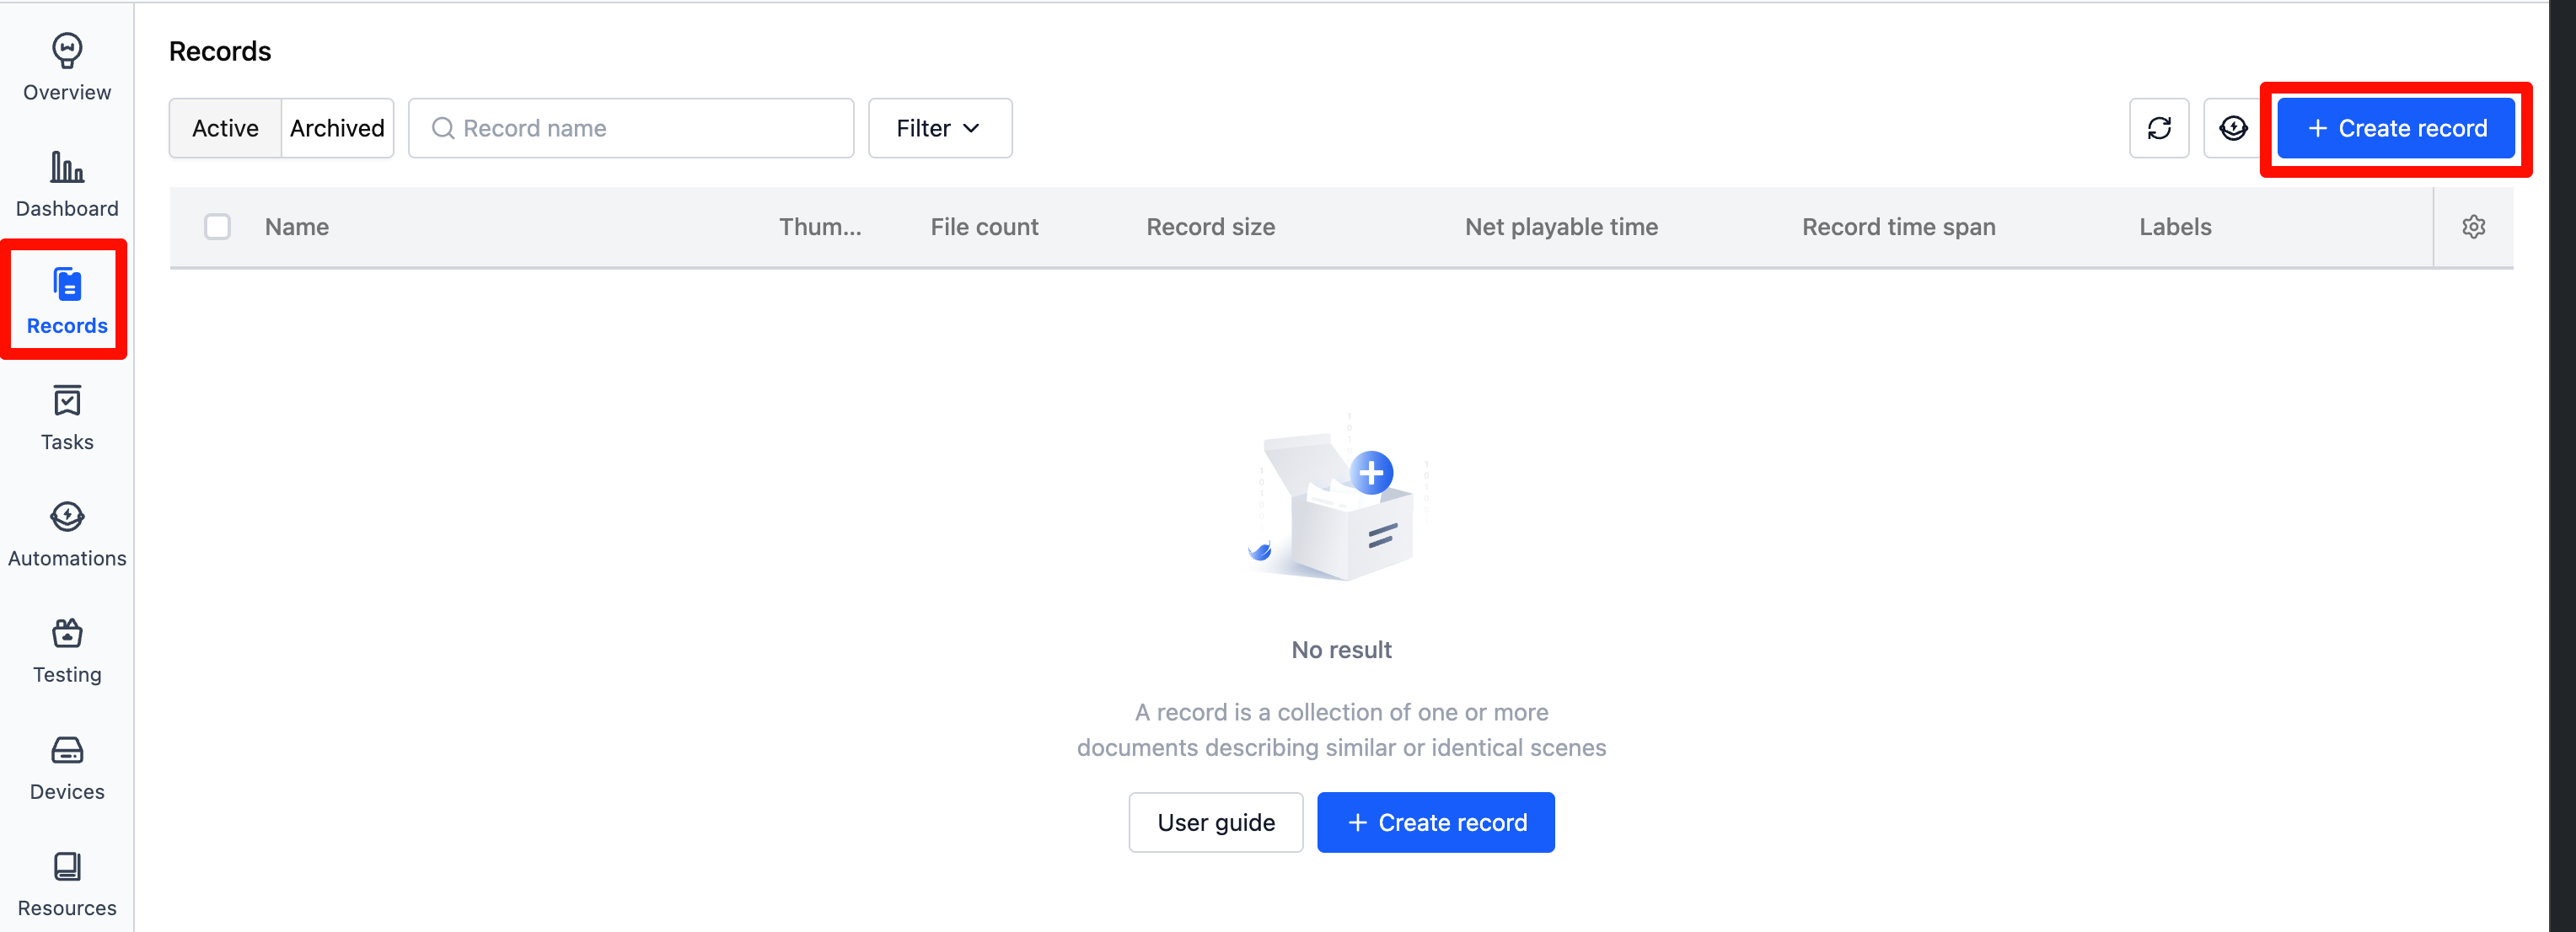Click inside the Record name search field

tap(630, 128)
